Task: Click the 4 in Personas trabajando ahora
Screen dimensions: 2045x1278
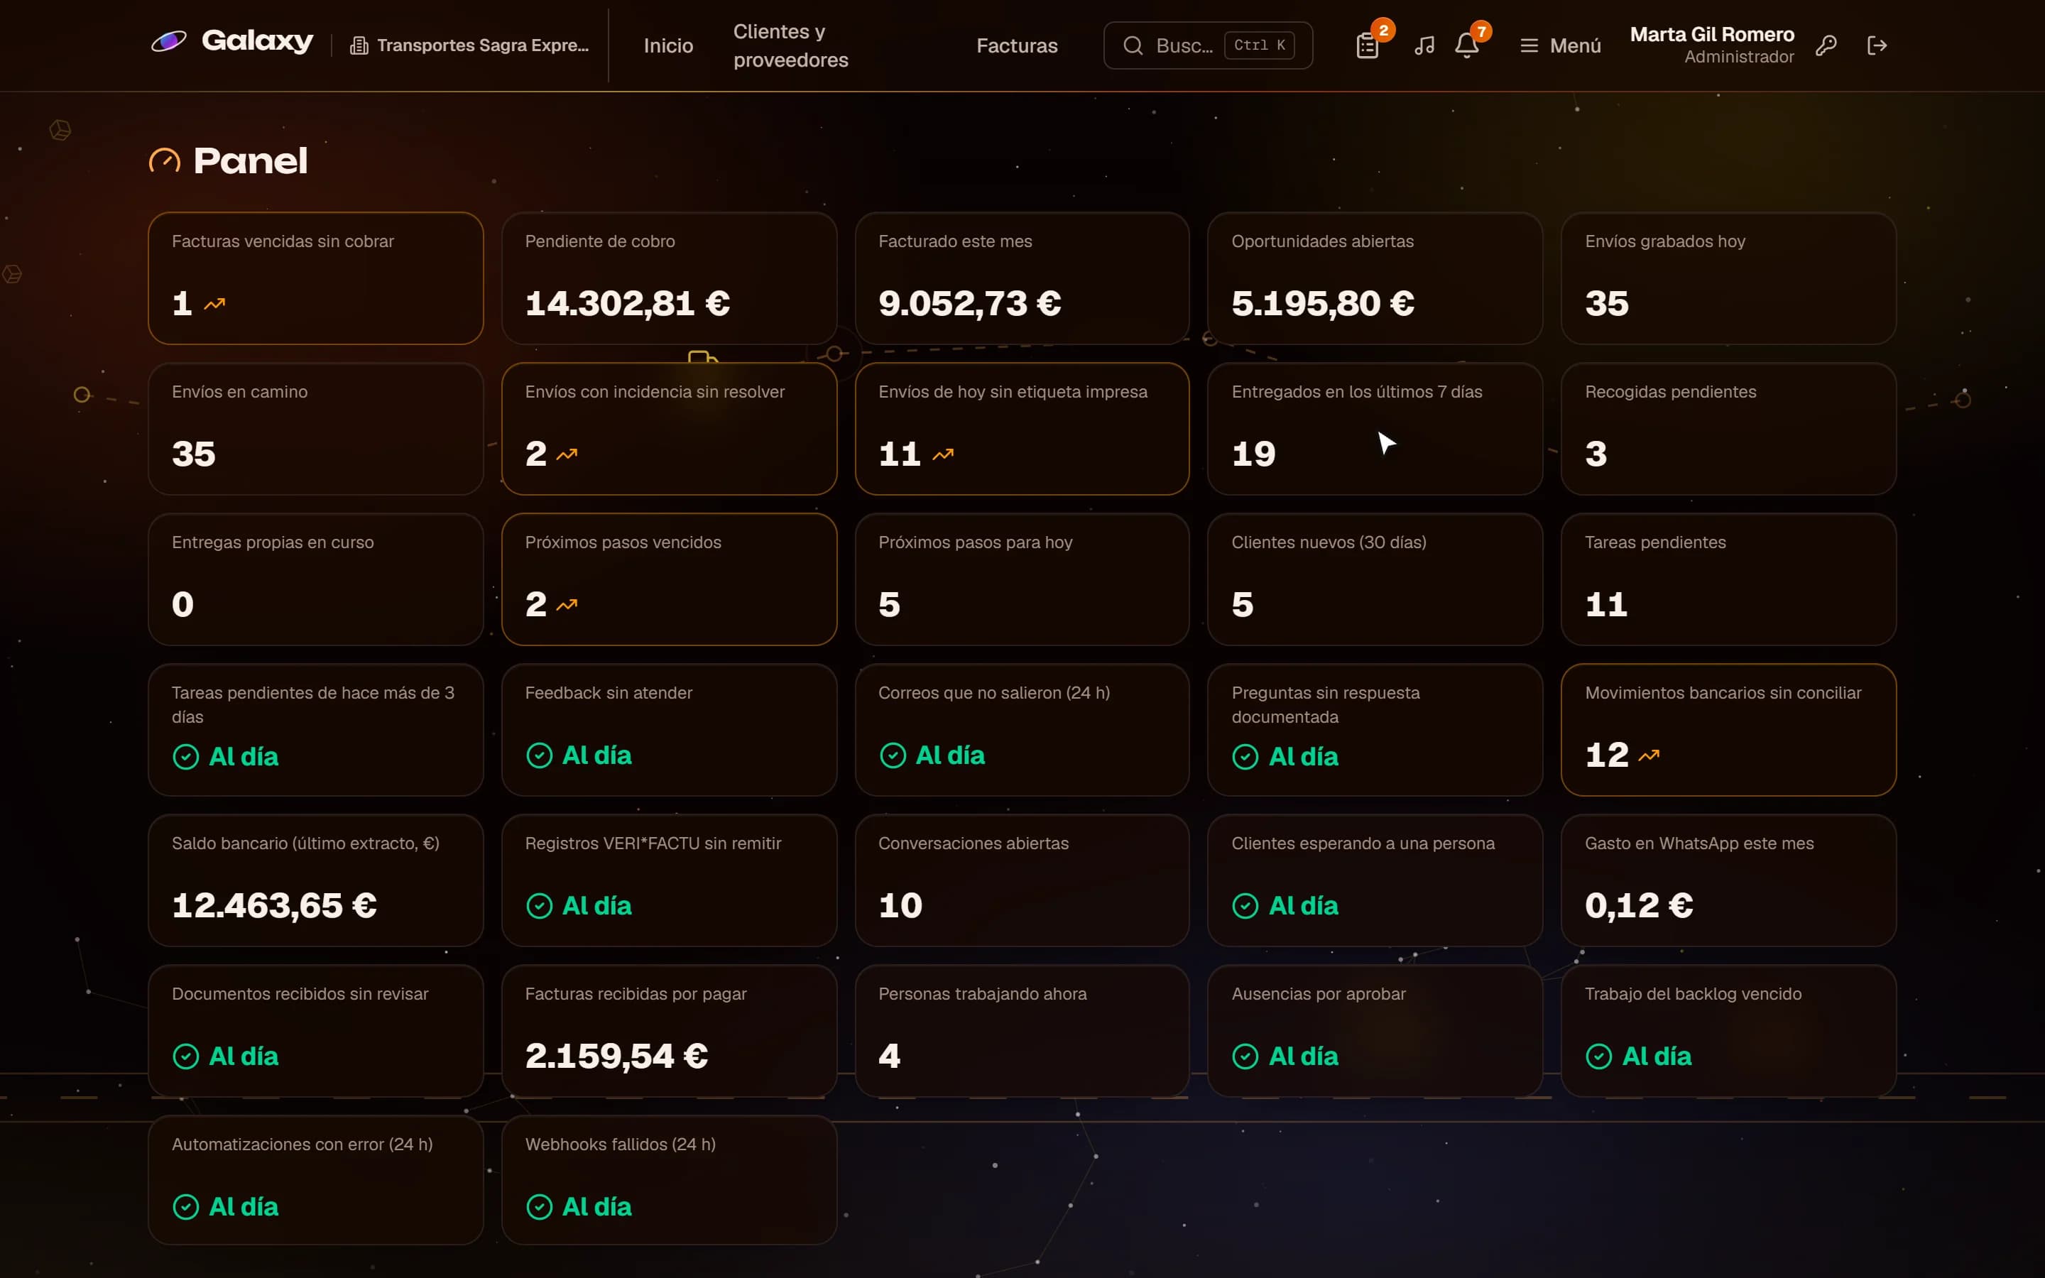Action: (889, 1056)
